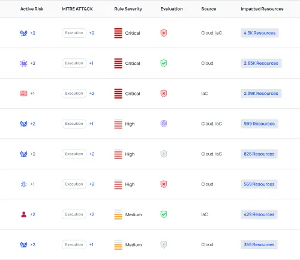
Task: Sort by Impacted Resources column header
Action: pos(262,9)
